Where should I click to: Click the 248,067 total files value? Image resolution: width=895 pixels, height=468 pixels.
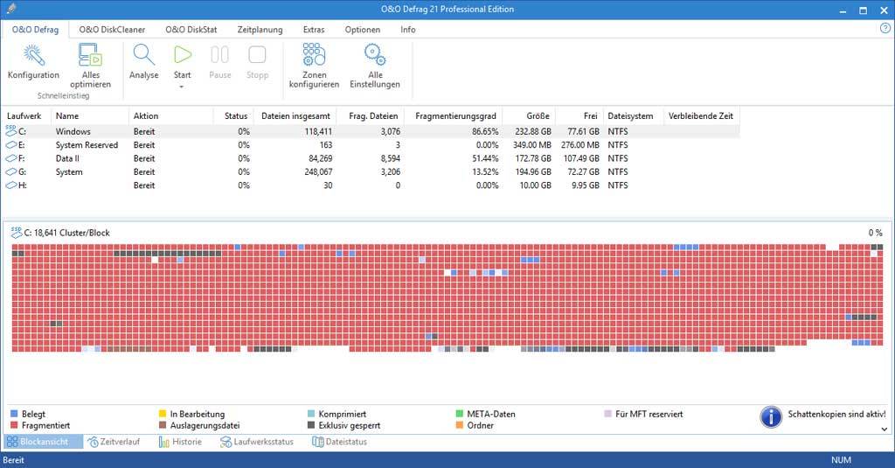click(318, 172)
